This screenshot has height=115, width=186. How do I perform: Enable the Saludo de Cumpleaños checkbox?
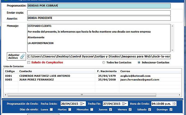pyautogui.click(x=29, y=62)
